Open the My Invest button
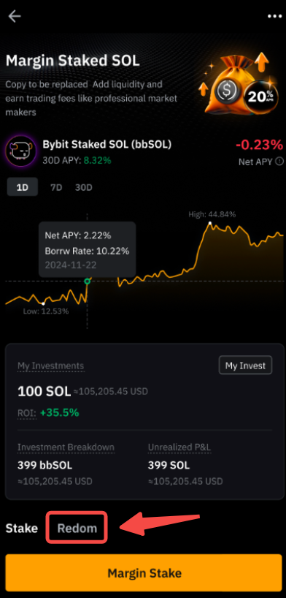 point(245,366)
